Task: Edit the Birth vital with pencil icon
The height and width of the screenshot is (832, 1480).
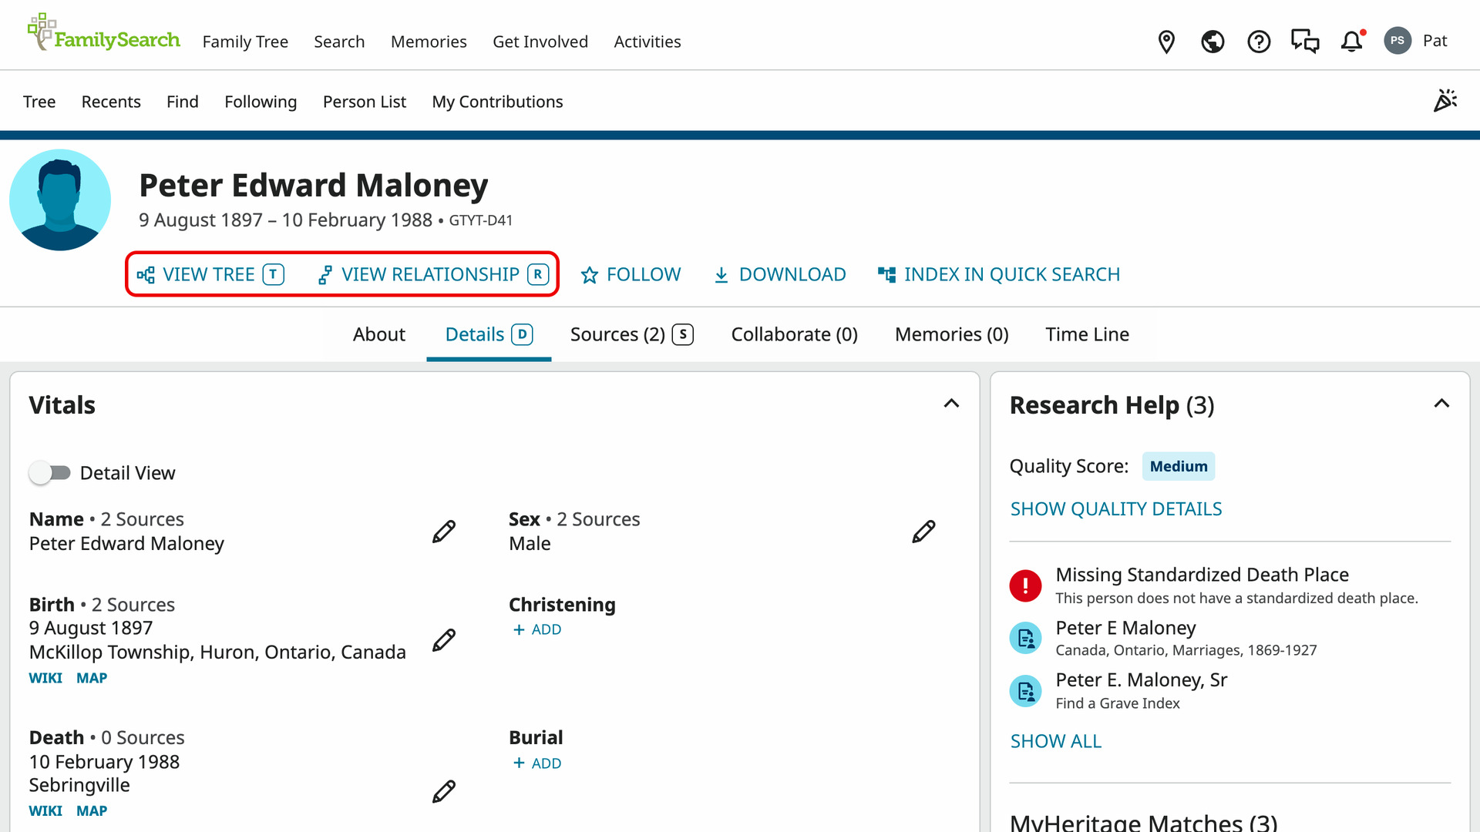Action: (x=444, y=640)
